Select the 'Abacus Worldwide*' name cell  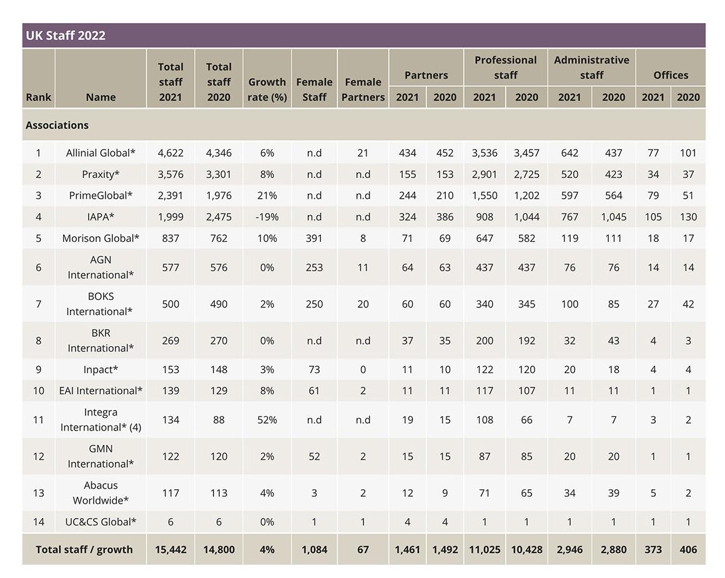point(101,492)
